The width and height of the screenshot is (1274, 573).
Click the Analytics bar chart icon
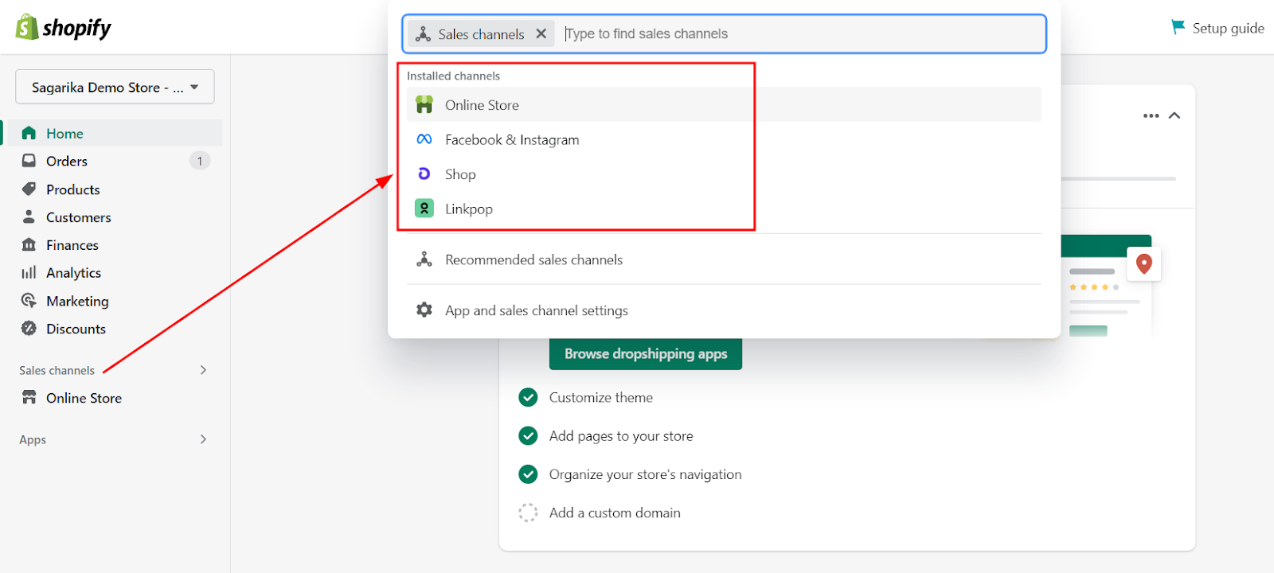(x=29, y=272)
